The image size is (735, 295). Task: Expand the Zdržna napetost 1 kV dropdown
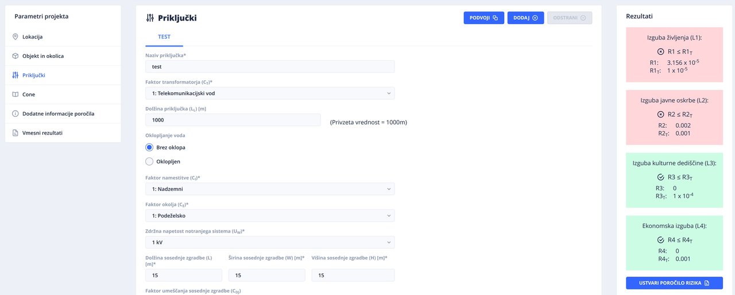tap(270, 242)
